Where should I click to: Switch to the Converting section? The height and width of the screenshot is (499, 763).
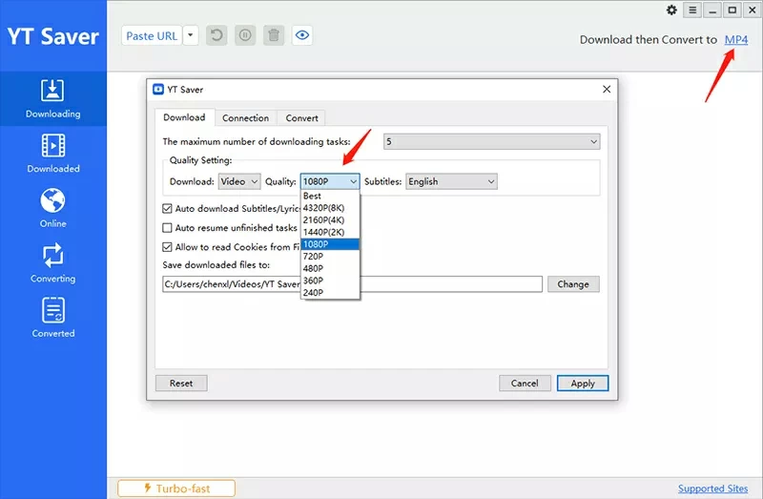click(x=52, y=262)
